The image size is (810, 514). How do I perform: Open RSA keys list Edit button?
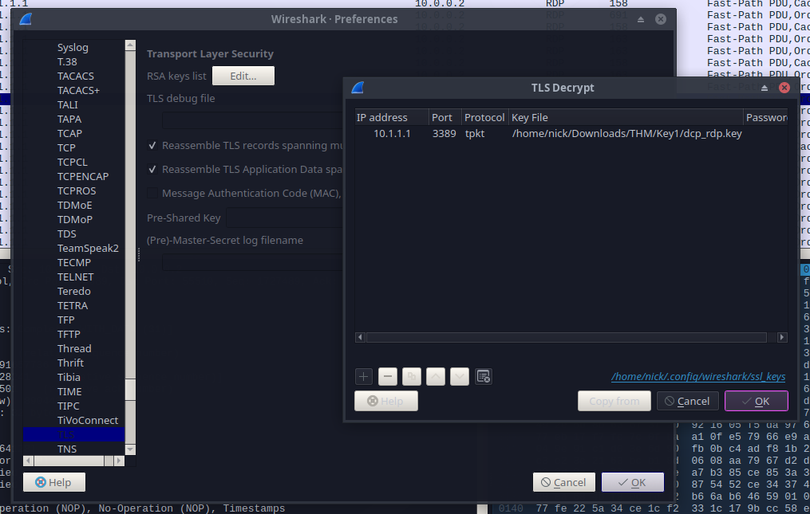243,76
